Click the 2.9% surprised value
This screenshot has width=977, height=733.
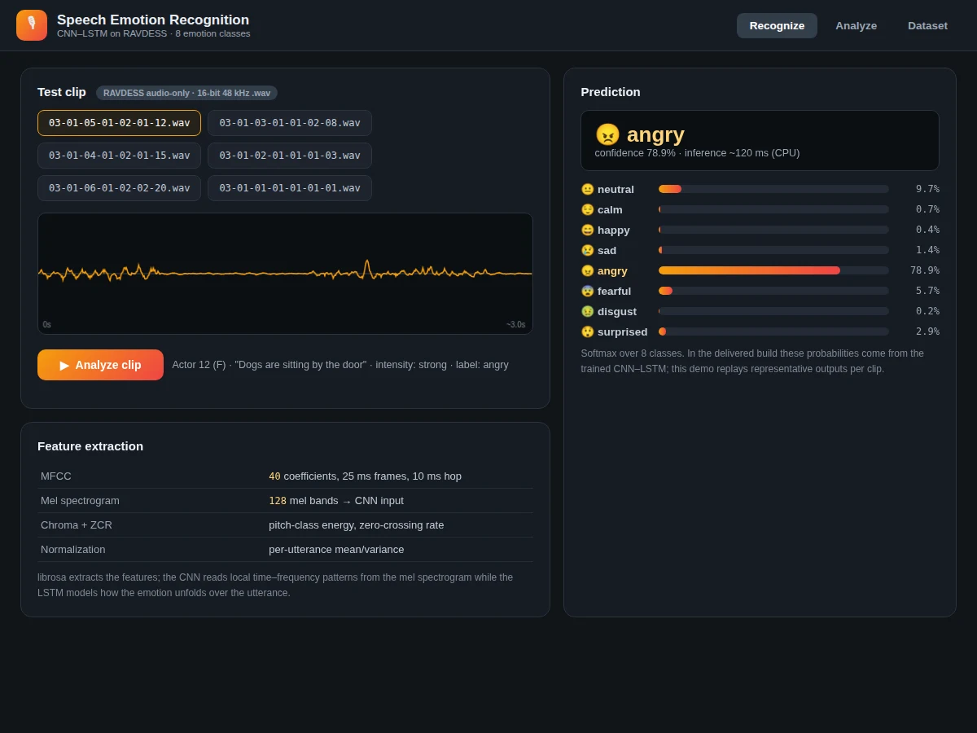927,331
